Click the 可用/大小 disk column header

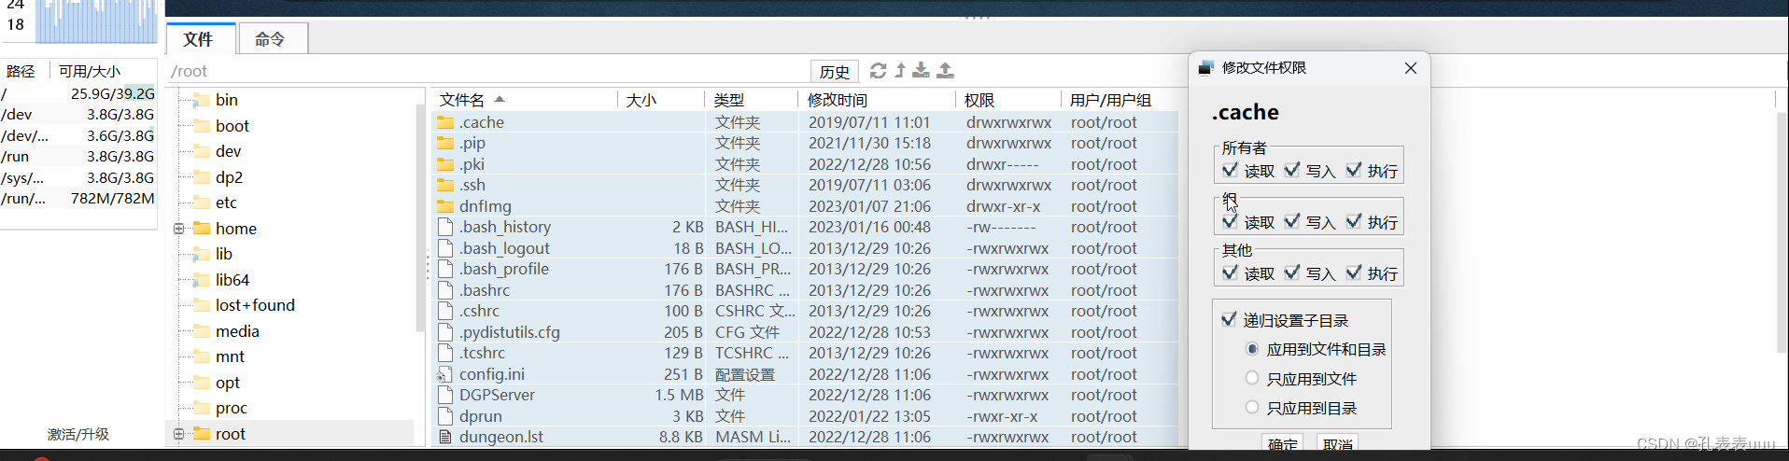tap(90, 71)
